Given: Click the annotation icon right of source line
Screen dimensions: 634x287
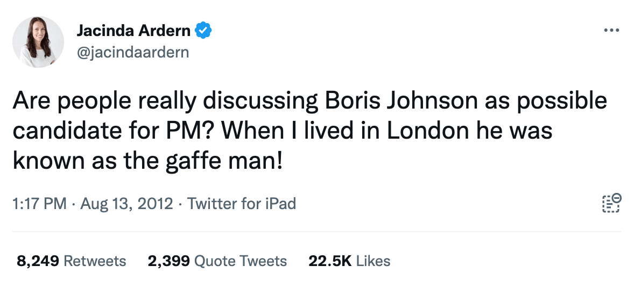Looking at the screenshot, I should tap(610, 203).
